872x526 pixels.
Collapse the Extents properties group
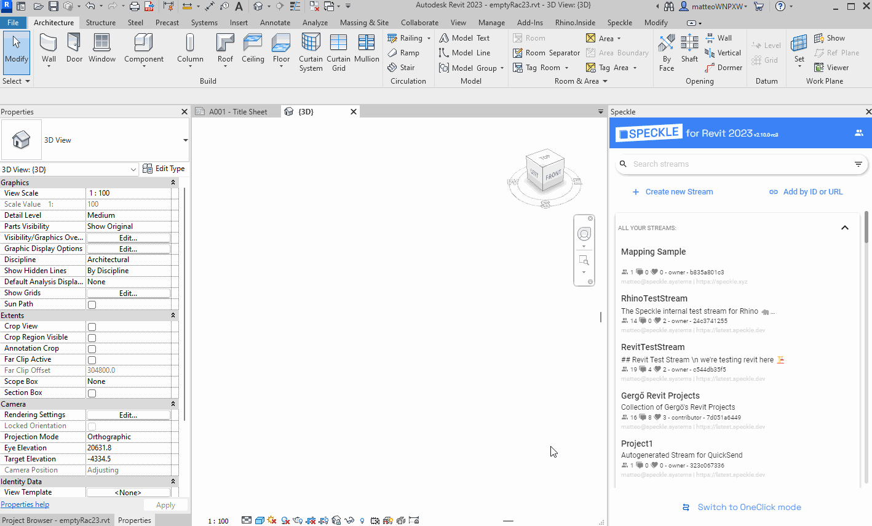(173, 316)
